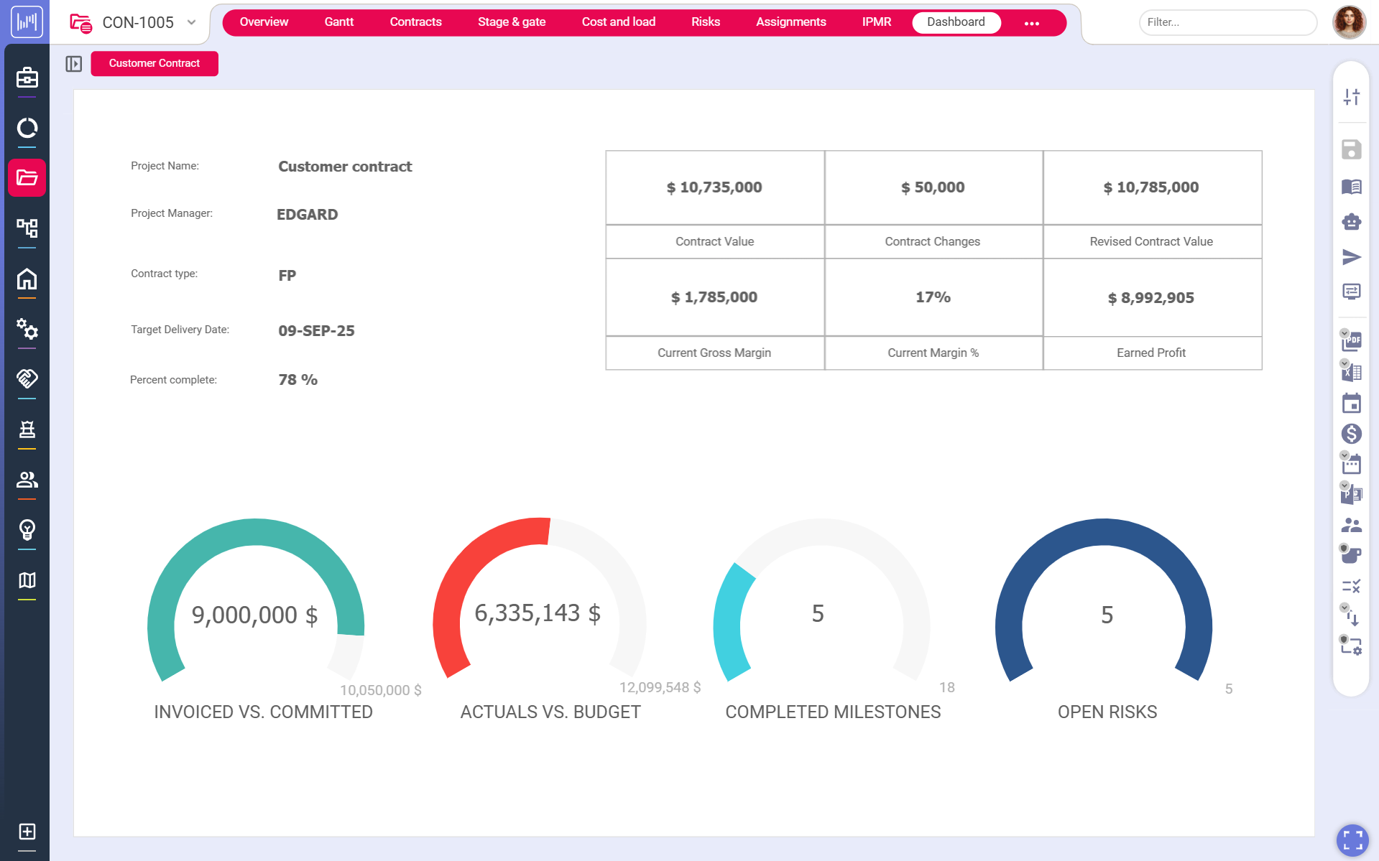Select the dollar currency icon on right panel

coord(1352,434)
